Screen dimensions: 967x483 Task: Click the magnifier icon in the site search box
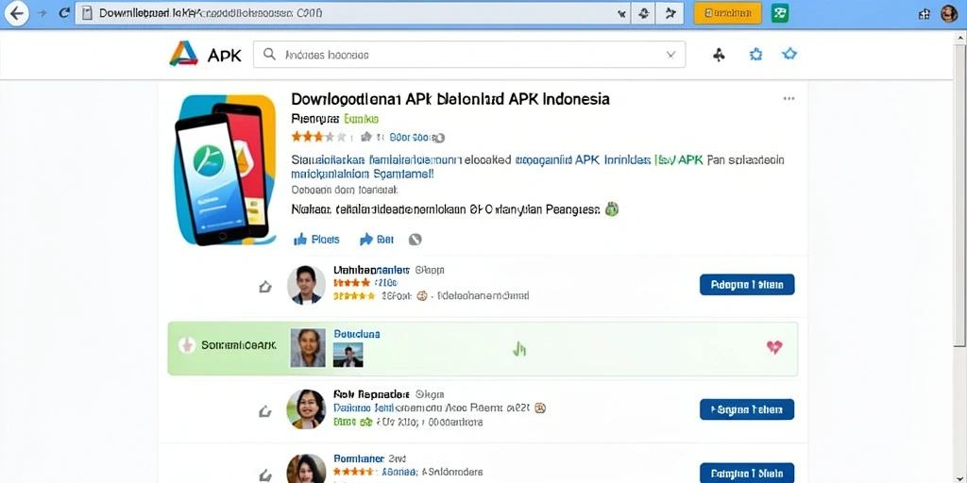coord(269,54)
